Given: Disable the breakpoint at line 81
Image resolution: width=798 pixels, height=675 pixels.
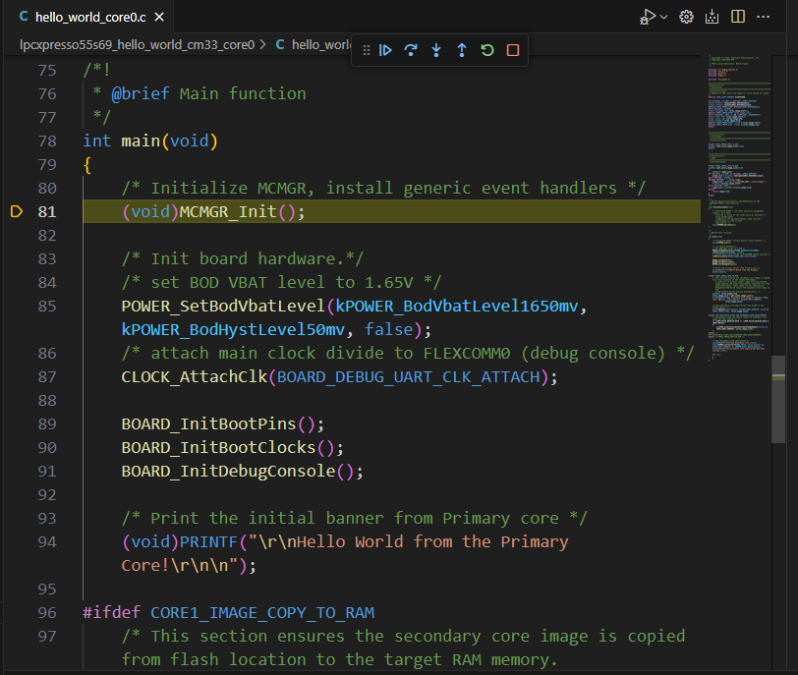Looking at the screenshot, I should (x=18, y=211).
